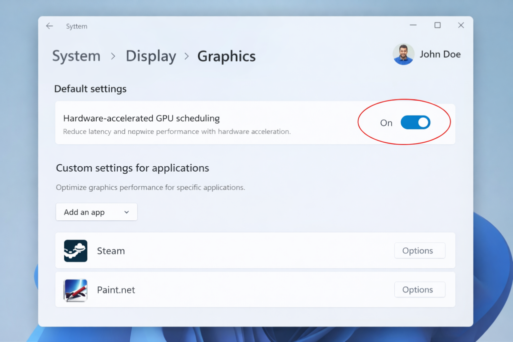Select the Steam application row
513x342 pixels.
pos(225,250)
